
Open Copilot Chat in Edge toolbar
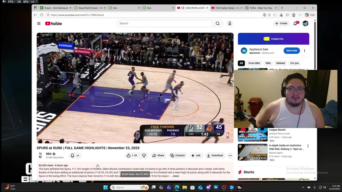coord(310,15)
